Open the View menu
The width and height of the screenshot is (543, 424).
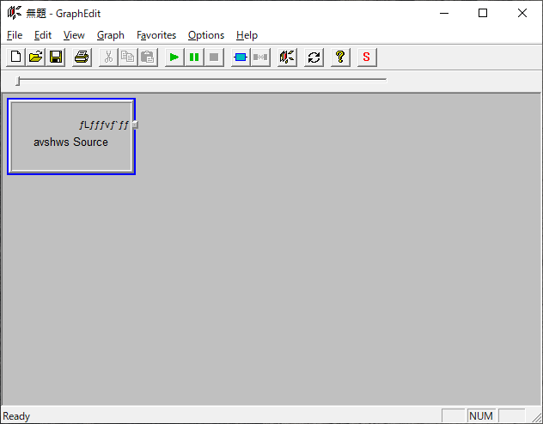click(74, 35)
